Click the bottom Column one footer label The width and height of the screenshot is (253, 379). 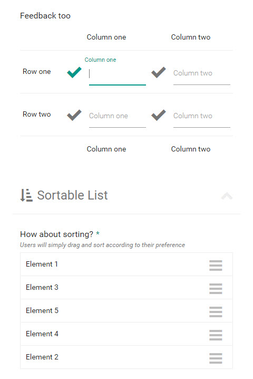(x=106, y=149)
